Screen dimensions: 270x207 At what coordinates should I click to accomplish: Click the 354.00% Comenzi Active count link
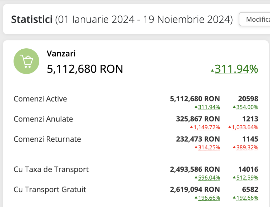(x=247, y=107)
